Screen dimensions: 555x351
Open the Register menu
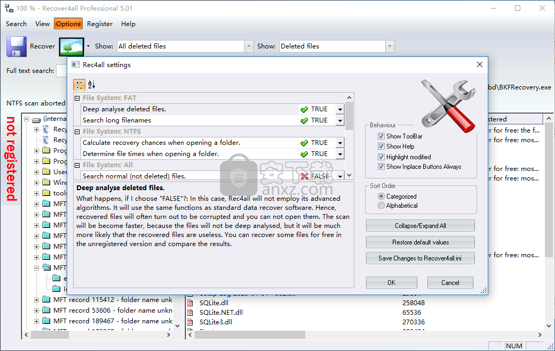pyautogui.click(x=100, y=24)
